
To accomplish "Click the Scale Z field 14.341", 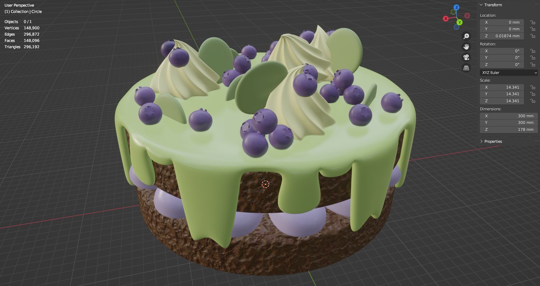I will 502,101.
